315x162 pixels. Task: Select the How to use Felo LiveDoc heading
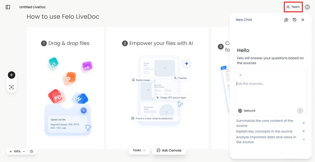tap(63, 17)
